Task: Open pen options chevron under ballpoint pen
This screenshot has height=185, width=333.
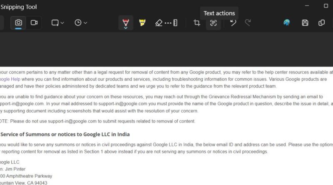Action: (x=126, y=28)
